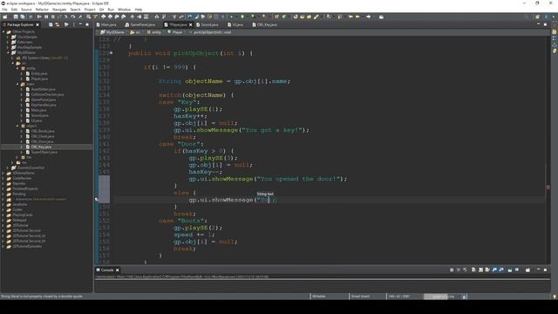Switch to the Sound.java editor tab

pyautogui.click(x=208, y=24)
